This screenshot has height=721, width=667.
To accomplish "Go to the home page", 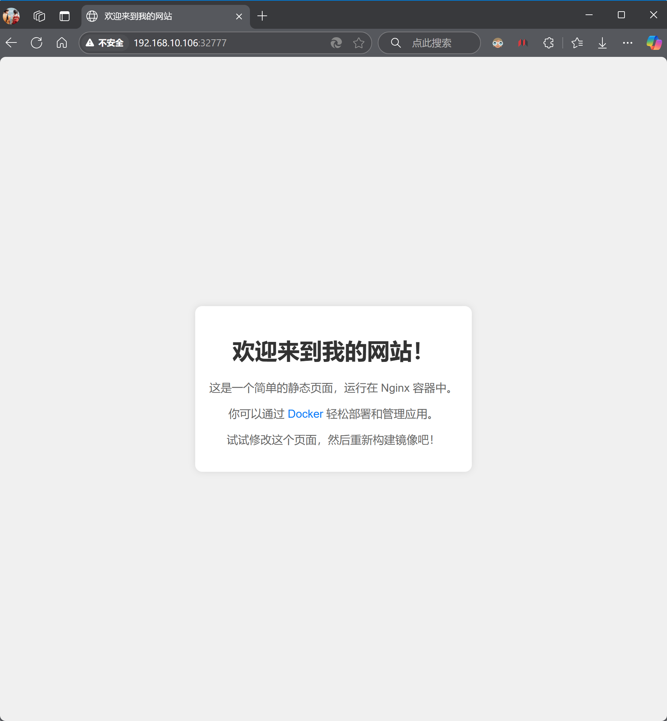I will [x=62, y=43].
